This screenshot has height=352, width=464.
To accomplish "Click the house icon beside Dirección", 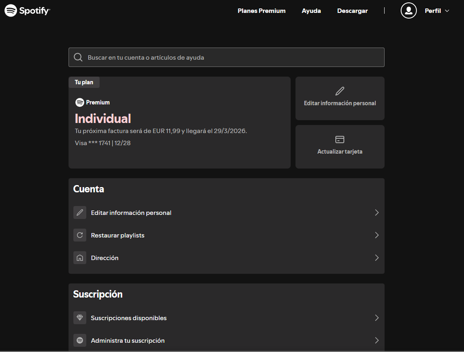I will (x=80, y=258).
